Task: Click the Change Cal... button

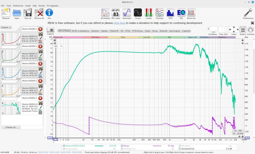Action: pyautogui.click(x=11, y=127)
